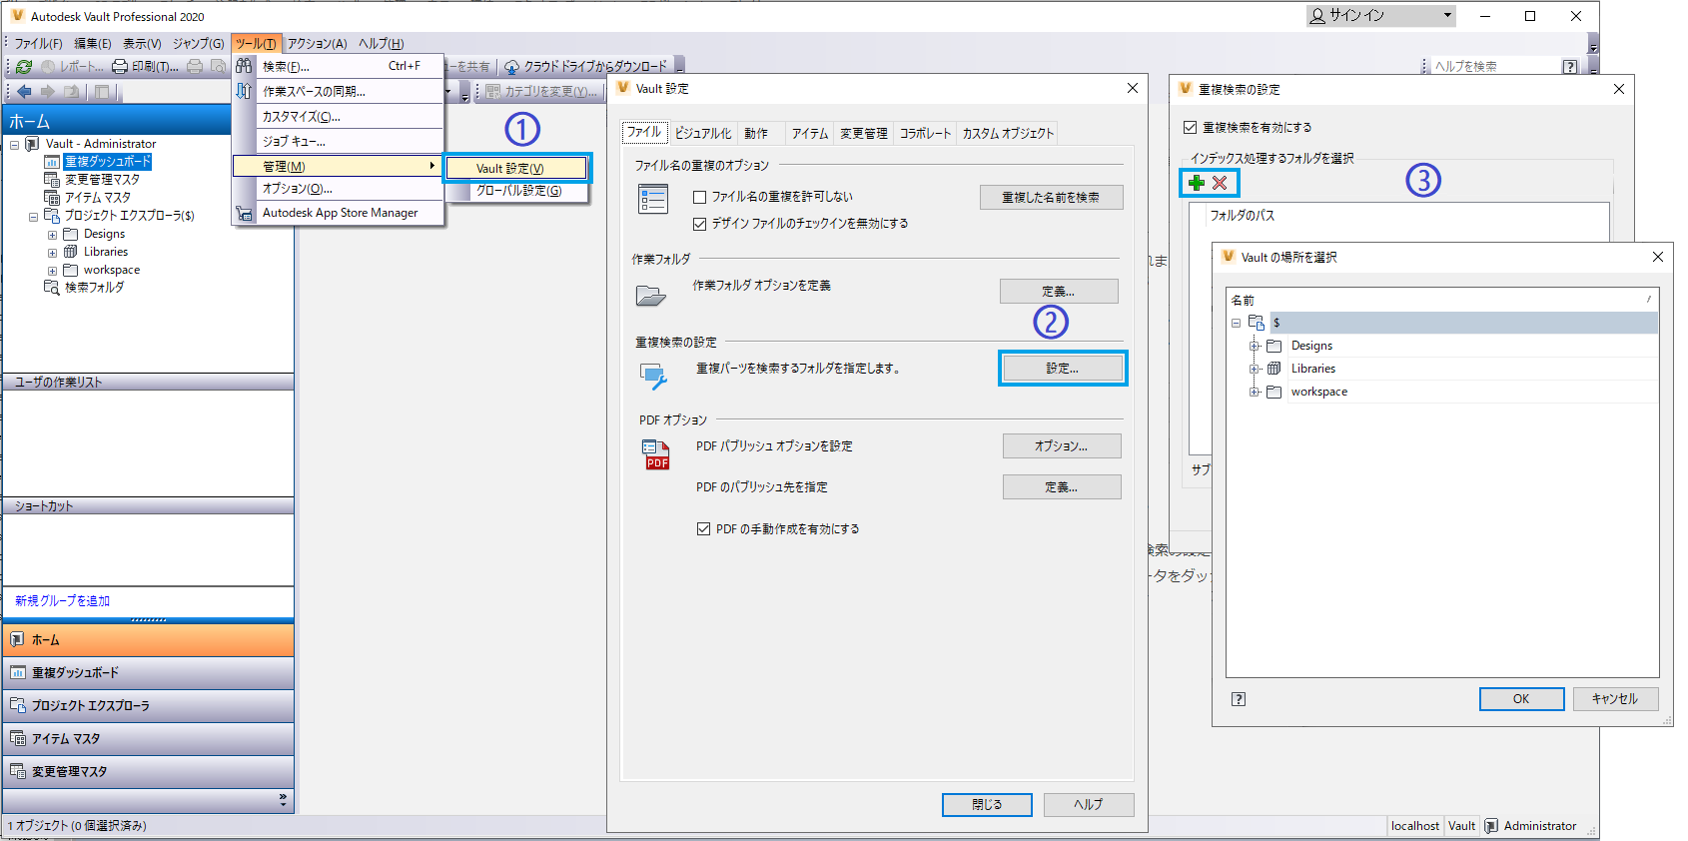Enable ファイル名の重複を許可しない checkbox
This screenshot has width=1688, height=841.
[700, 198]
